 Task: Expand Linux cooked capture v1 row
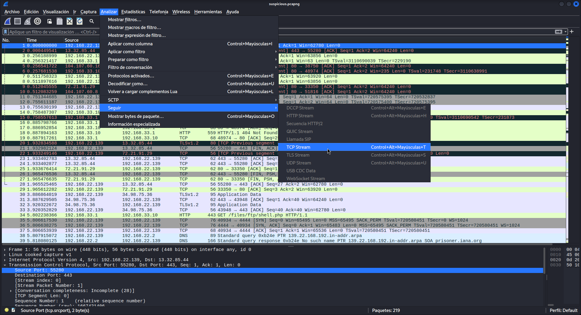pos(5,255)
